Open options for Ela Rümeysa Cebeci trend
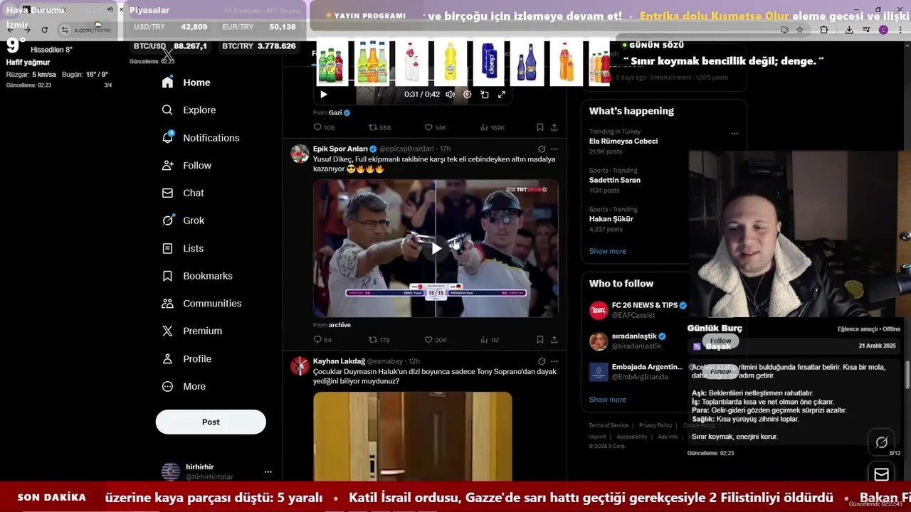This screenshot has height=512, width=911. point(734,134)
